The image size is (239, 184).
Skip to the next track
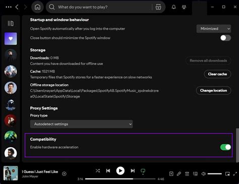pos(133,171)
